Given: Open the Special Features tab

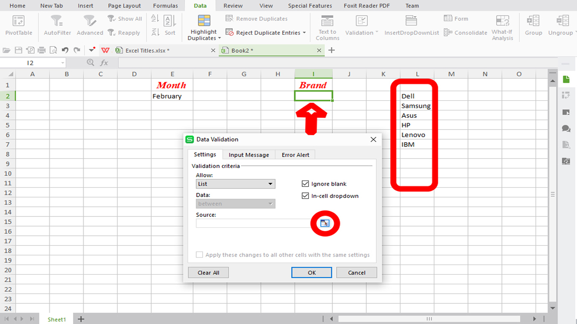Looking at the screenshot, I should (x=310, y=5).
